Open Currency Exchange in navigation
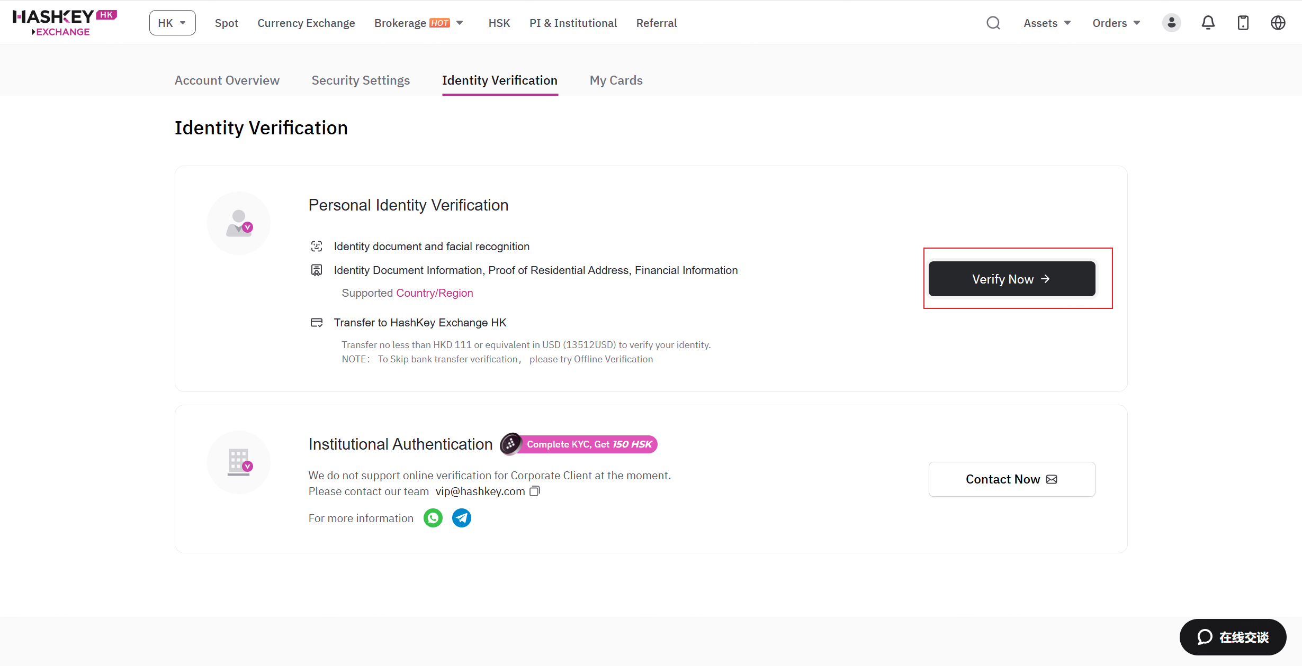 pyautogui.click(x=306, y=23)
